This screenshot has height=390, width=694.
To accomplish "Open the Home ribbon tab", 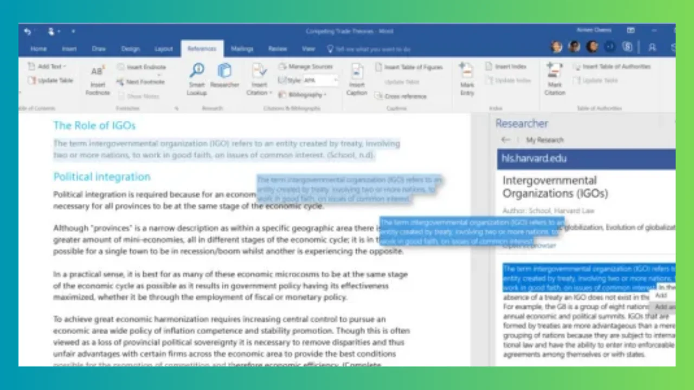I will (38, 49).
